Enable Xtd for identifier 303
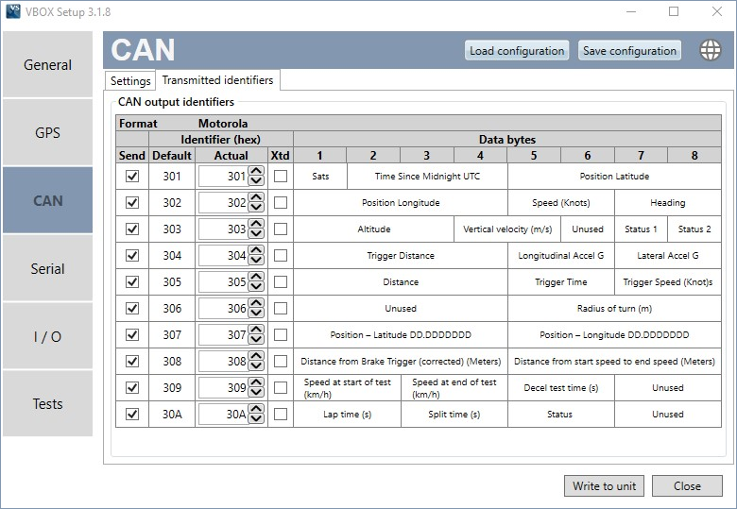Viewport: 737px width, 509px height. click(x=281, y=229)
